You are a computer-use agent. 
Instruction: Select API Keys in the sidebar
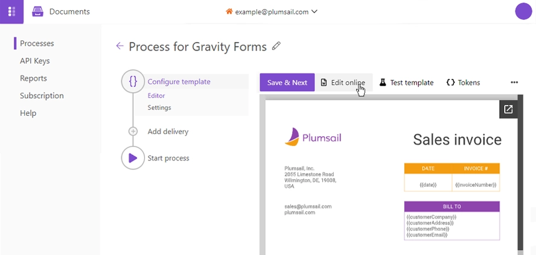coord(35,61)
